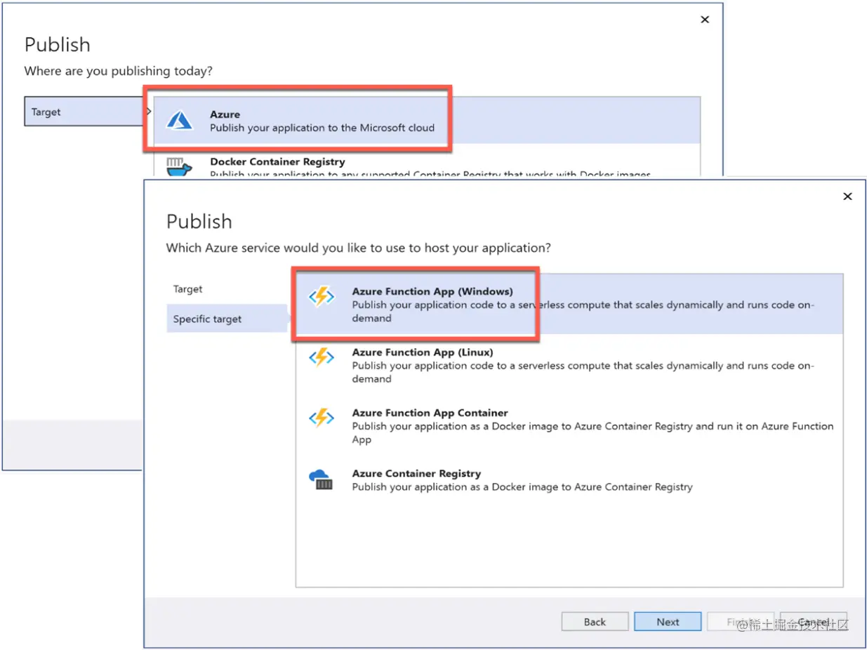The width and height of the screenshot is (867, 650).
Task: Click the Back button
Action: click(595, 622)
